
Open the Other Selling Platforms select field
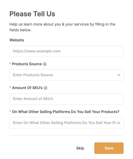point(66,123)
